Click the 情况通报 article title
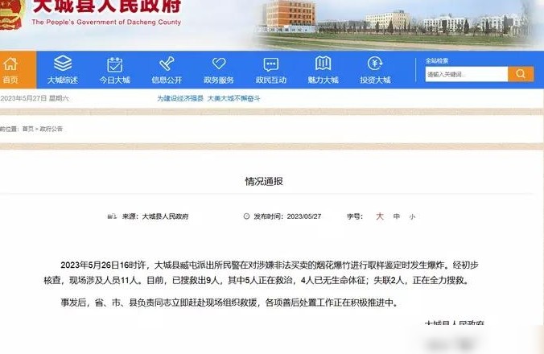 [264, 181]
